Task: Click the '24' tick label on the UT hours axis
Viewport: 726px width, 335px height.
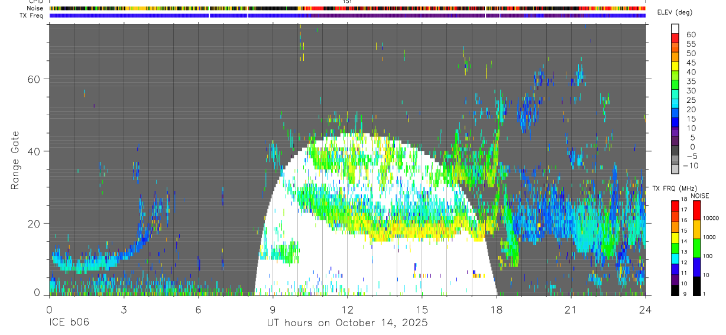Action: (646, 309)
